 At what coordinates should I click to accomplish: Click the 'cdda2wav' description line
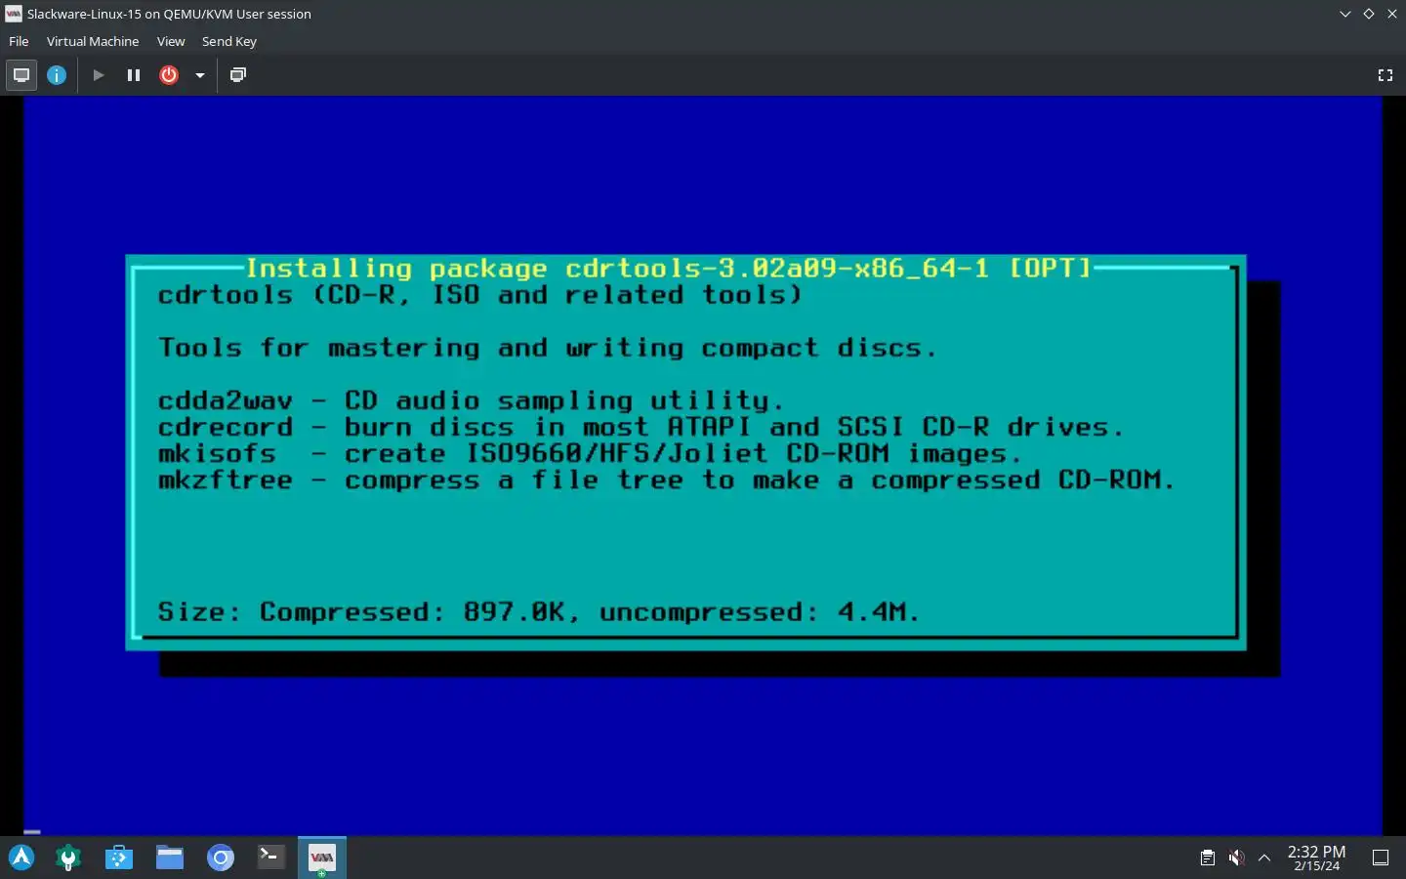tap(471, 400)
